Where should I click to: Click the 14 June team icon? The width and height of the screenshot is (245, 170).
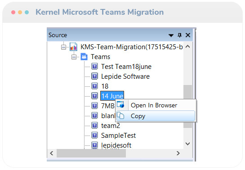click(94, 96)
